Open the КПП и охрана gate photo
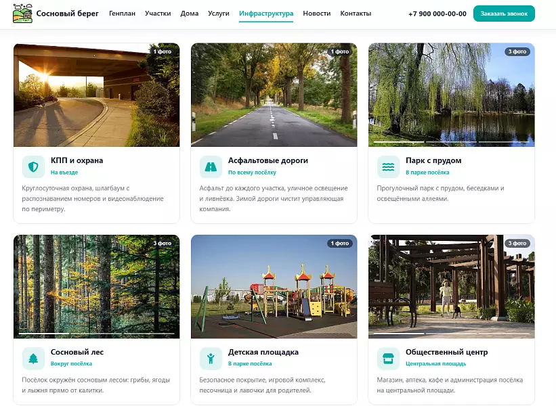This screenshot has height=406, width=556. click(96, 95)
